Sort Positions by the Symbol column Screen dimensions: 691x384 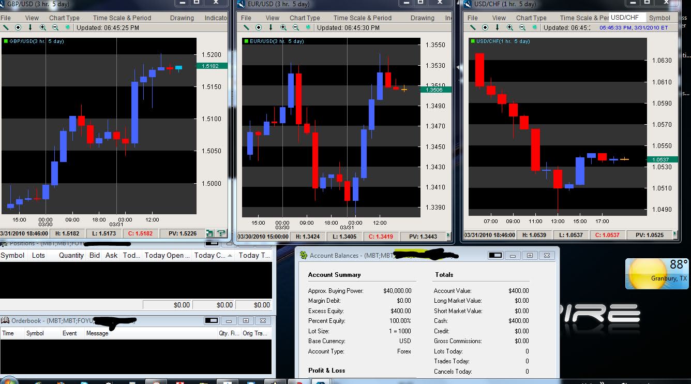click(12, 255)
